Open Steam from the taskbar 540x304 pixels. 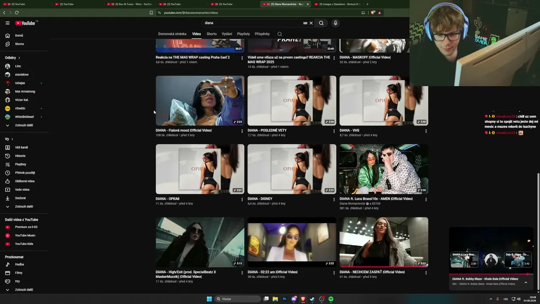coord(312,299)
